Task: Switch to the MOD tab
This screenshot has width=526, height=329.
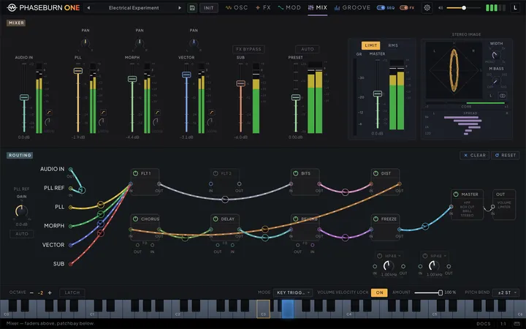Action: [x=289, y=7]
